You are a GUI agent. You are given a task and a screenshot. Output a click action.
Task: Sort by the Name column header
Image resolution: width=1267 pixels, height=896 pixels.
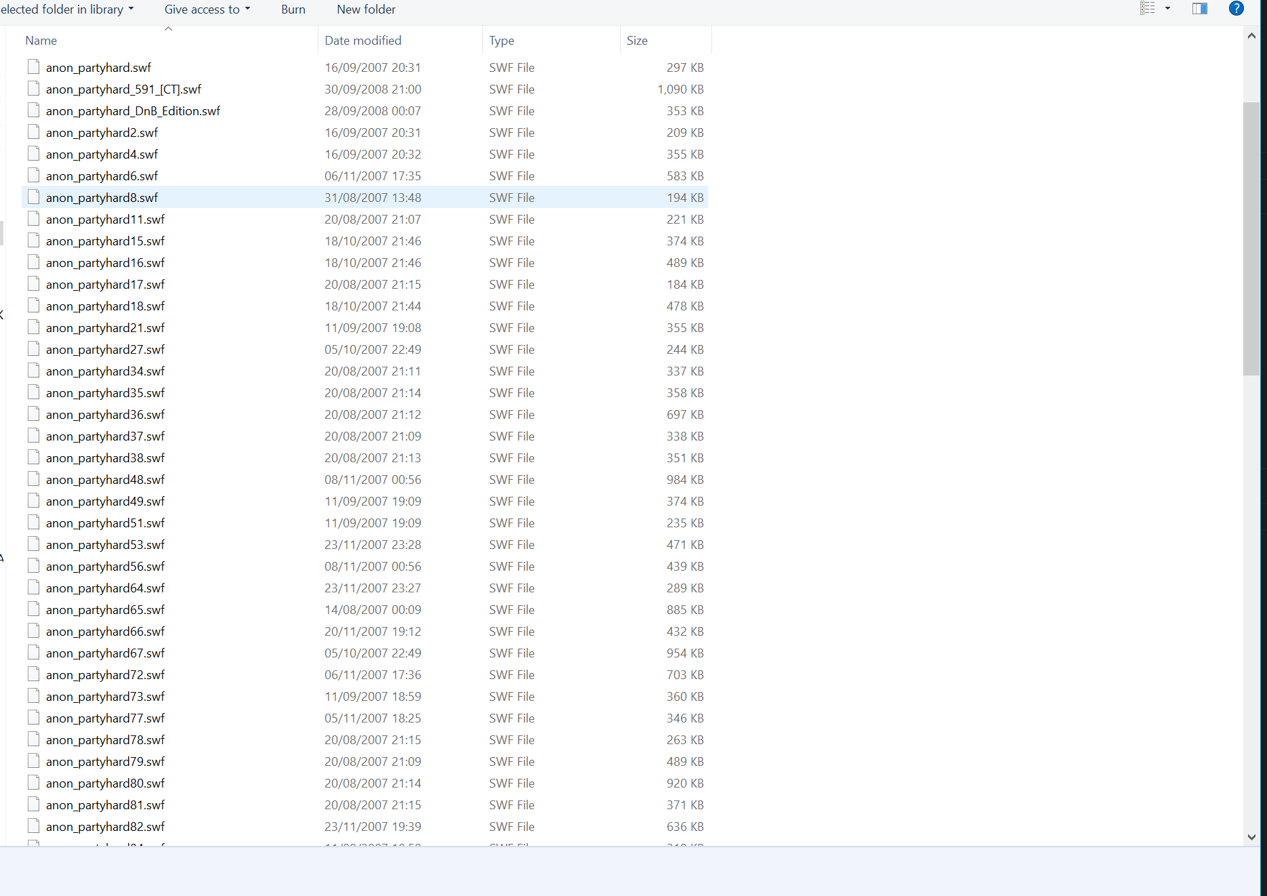[x=41, y=41]
